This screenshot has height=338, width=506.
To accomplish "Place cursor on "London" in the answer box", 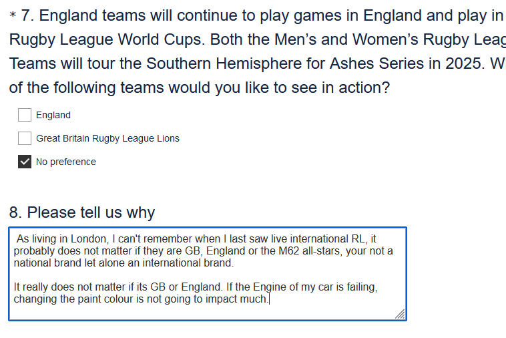I will pyautogui.click(x=88, y=238).
